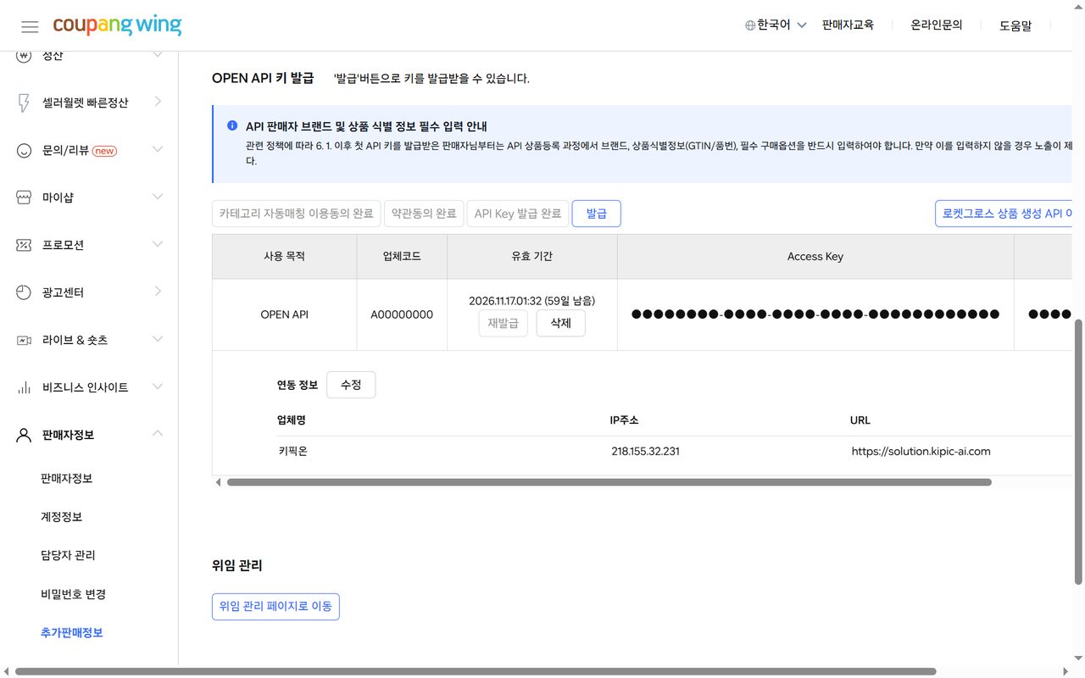Click the page vertical scrollbar thumb
The image size is (1085, 678).
click(x=1078, y=452)
